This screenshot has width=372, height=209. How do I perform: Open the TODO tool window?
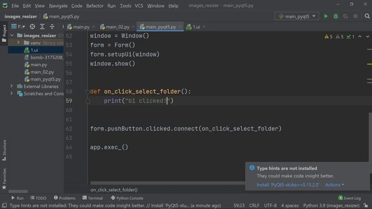tap(38, 198)
